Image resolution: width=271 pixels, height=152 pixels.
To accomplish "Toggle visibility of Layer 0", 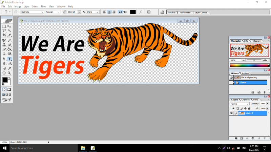I will [x=231, y=113].
